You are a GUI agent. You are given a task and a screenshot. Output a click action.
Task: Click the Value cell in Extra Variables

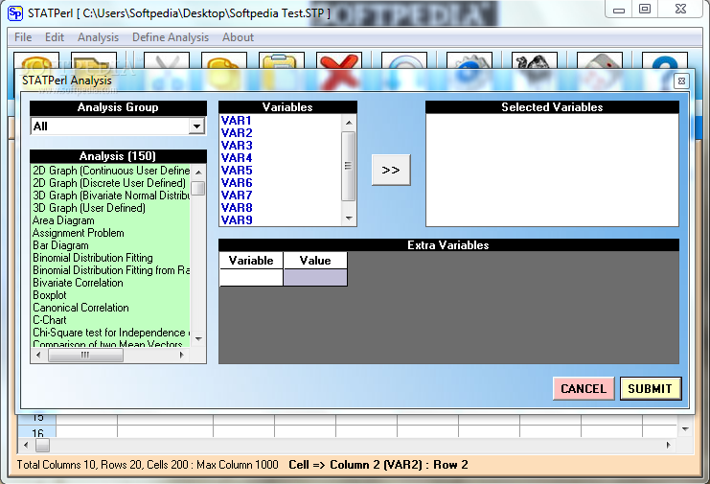click(315, 278)
